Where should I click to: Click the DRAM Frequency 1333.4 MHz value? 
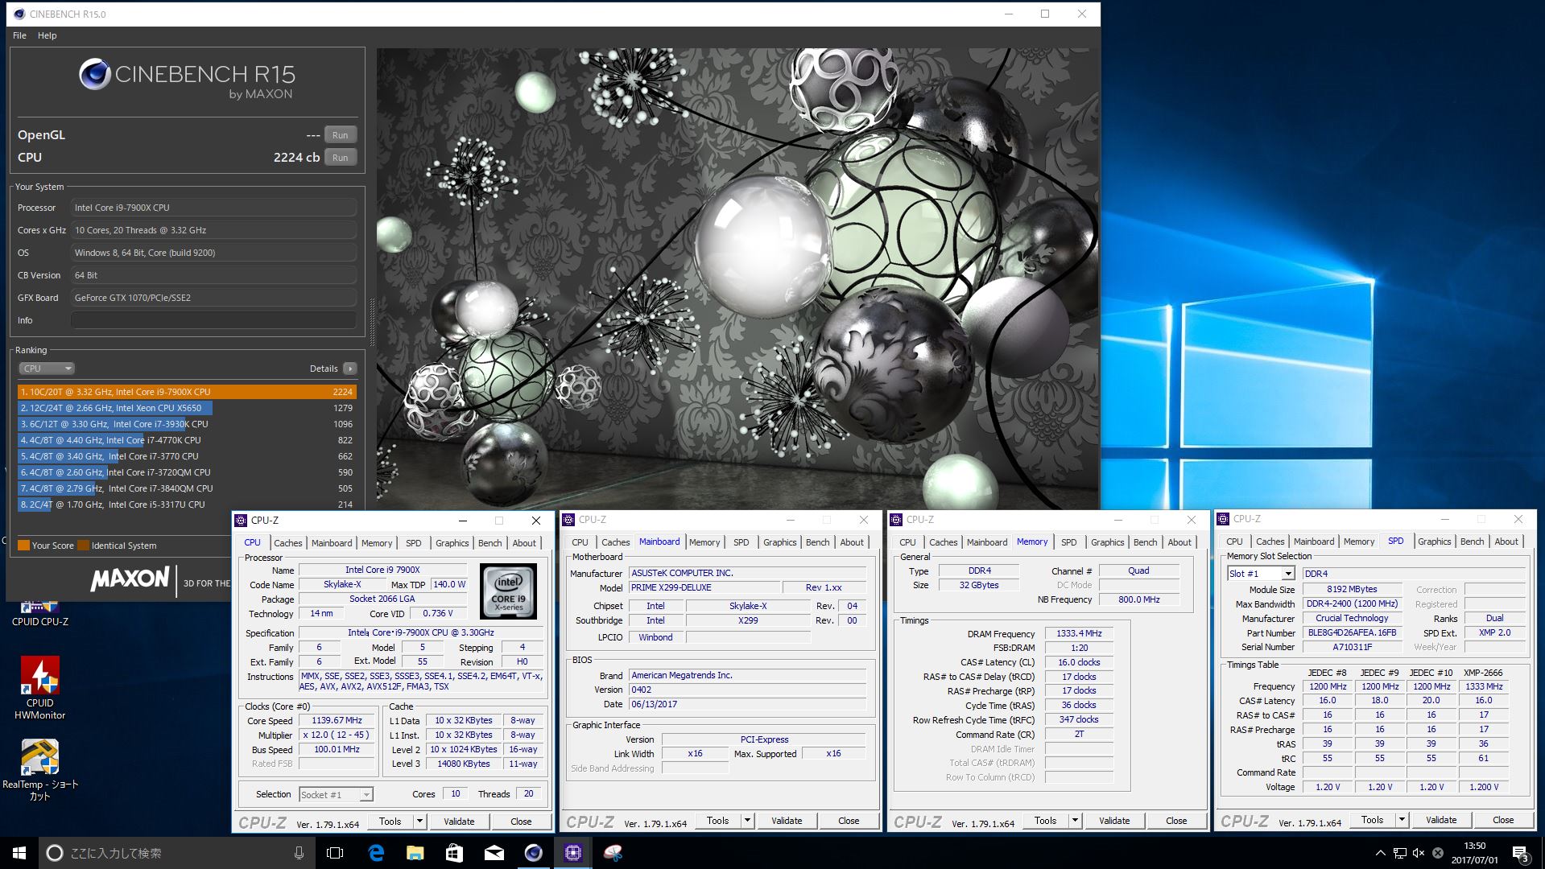(x=1079, y=634)
